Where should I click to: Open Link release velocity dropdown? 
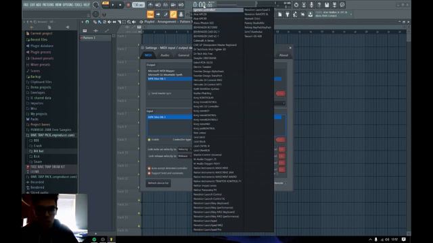click(x=185, y=156)
